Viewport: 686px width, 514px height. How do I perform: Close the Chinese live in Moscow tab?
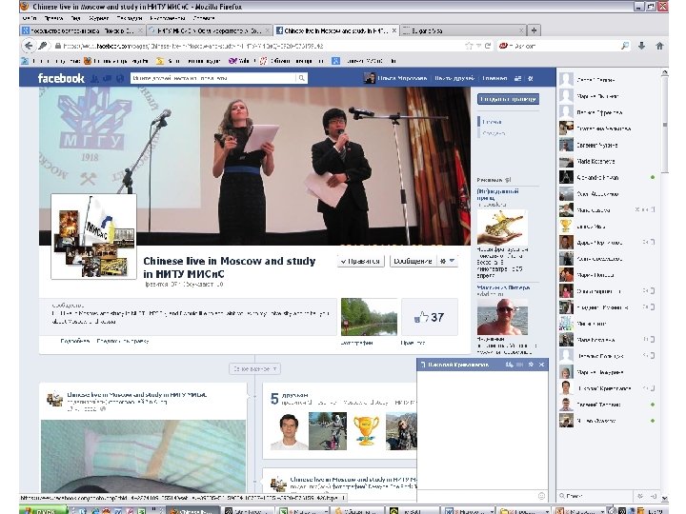(x=393, y=30)
